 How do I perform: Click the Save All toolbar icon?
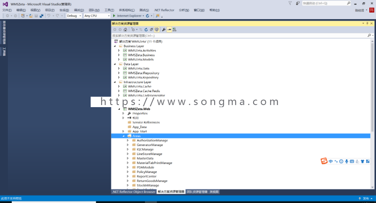pos(41,16)
